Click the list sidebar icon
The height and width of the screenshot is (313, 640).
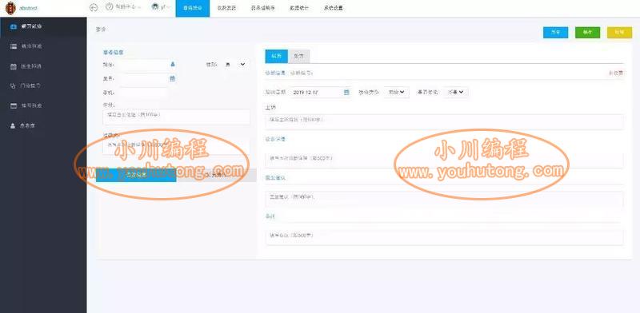tap(14, 46)
